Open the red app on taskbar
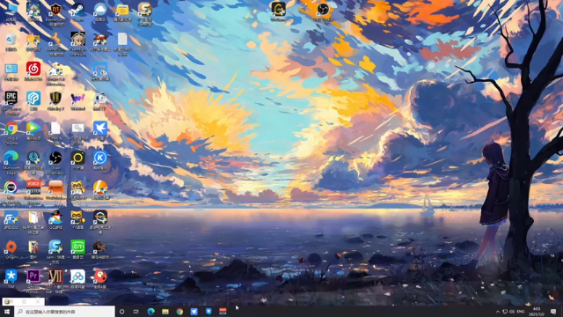This screenshot has width=563, height=317. point(223,312)
